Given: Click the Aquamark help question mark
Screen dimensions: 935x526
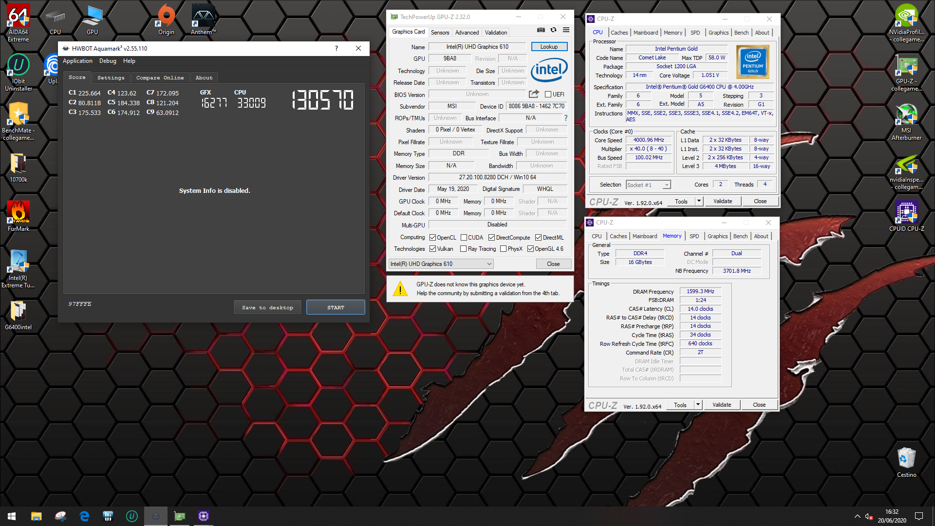Looking at the screenshot, I should [x=336, y=48].
